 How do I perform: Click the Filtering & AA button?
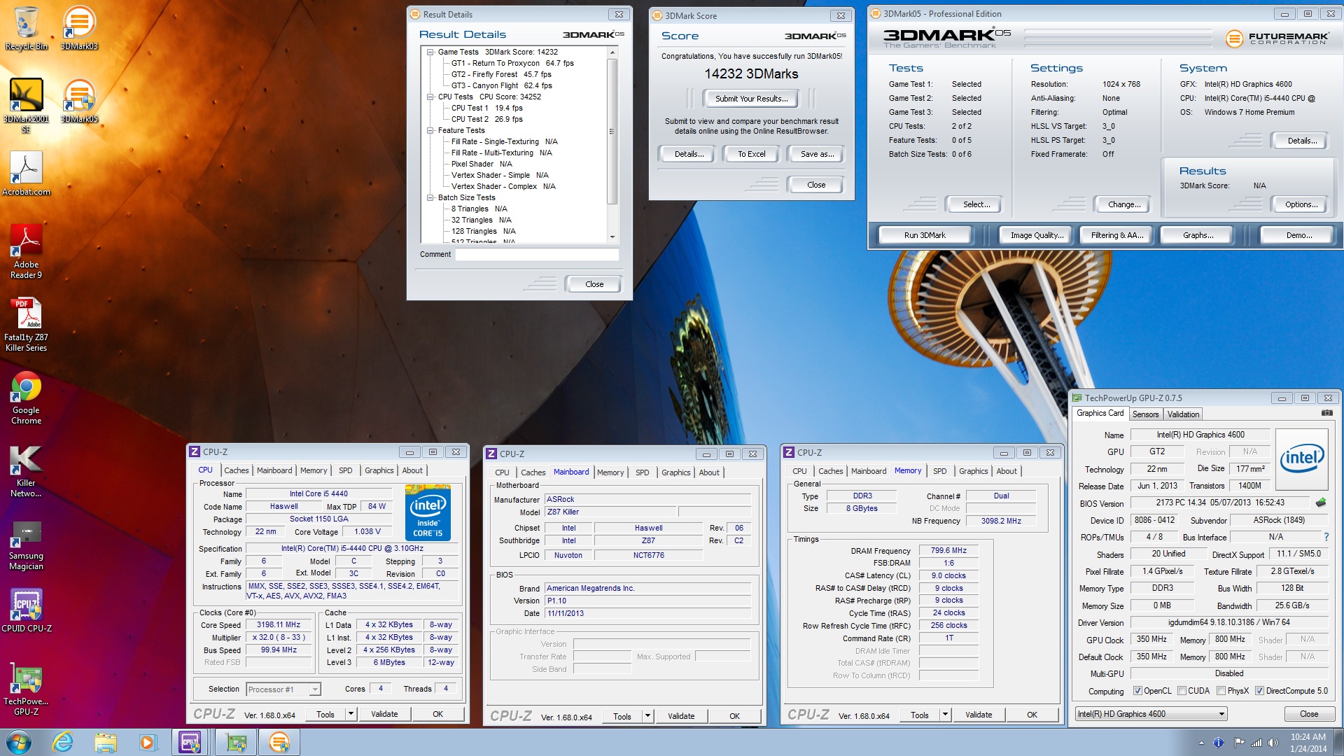[1117, 235]
